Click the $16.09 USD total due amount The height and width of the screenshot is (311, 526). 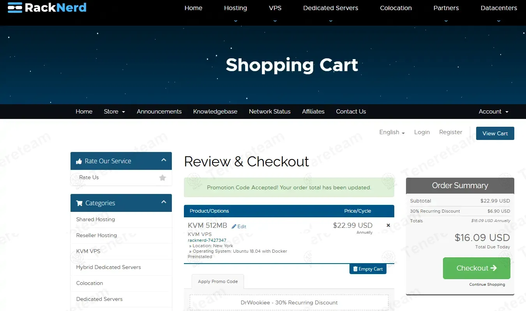pos(482,238)
